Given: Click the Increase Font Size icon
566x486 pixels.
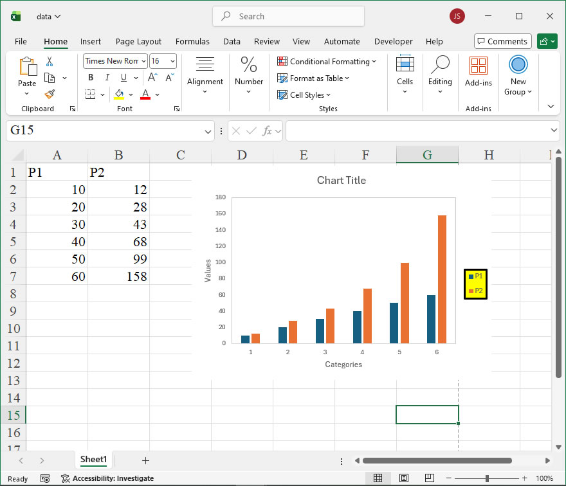Looking at the screenshot, I should pos(153,78).
